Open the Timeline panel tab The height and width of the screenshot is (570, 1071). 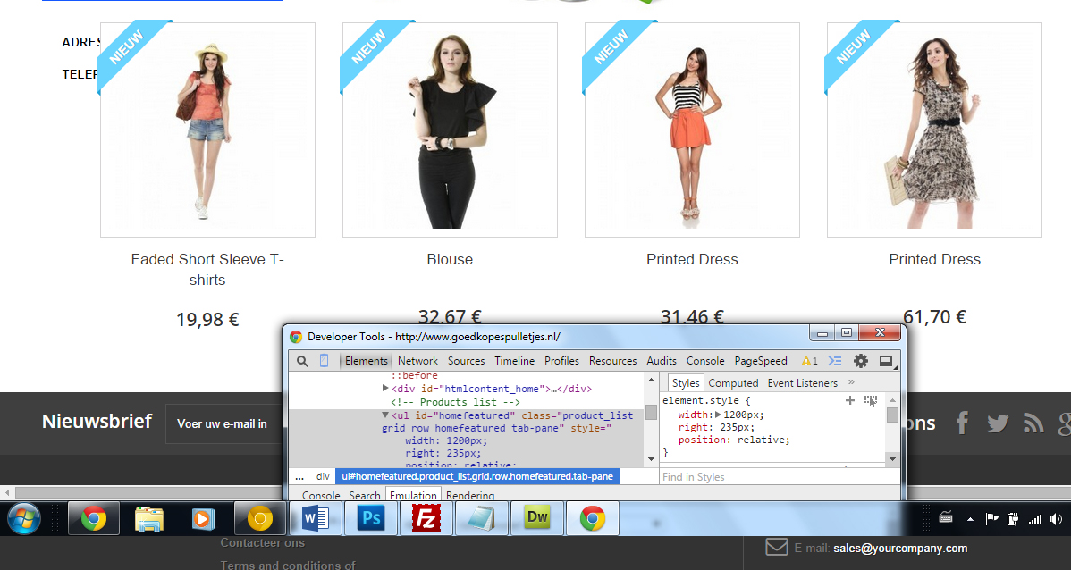tap(514, 361)
